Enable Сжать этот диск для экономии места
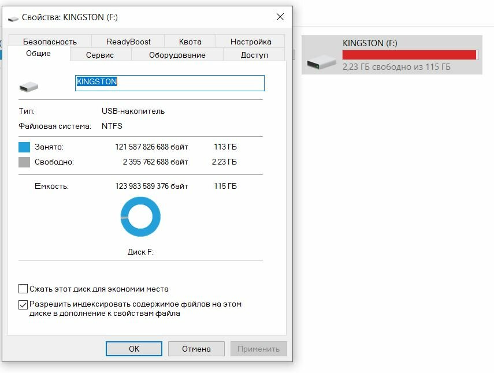 point(23,289)
